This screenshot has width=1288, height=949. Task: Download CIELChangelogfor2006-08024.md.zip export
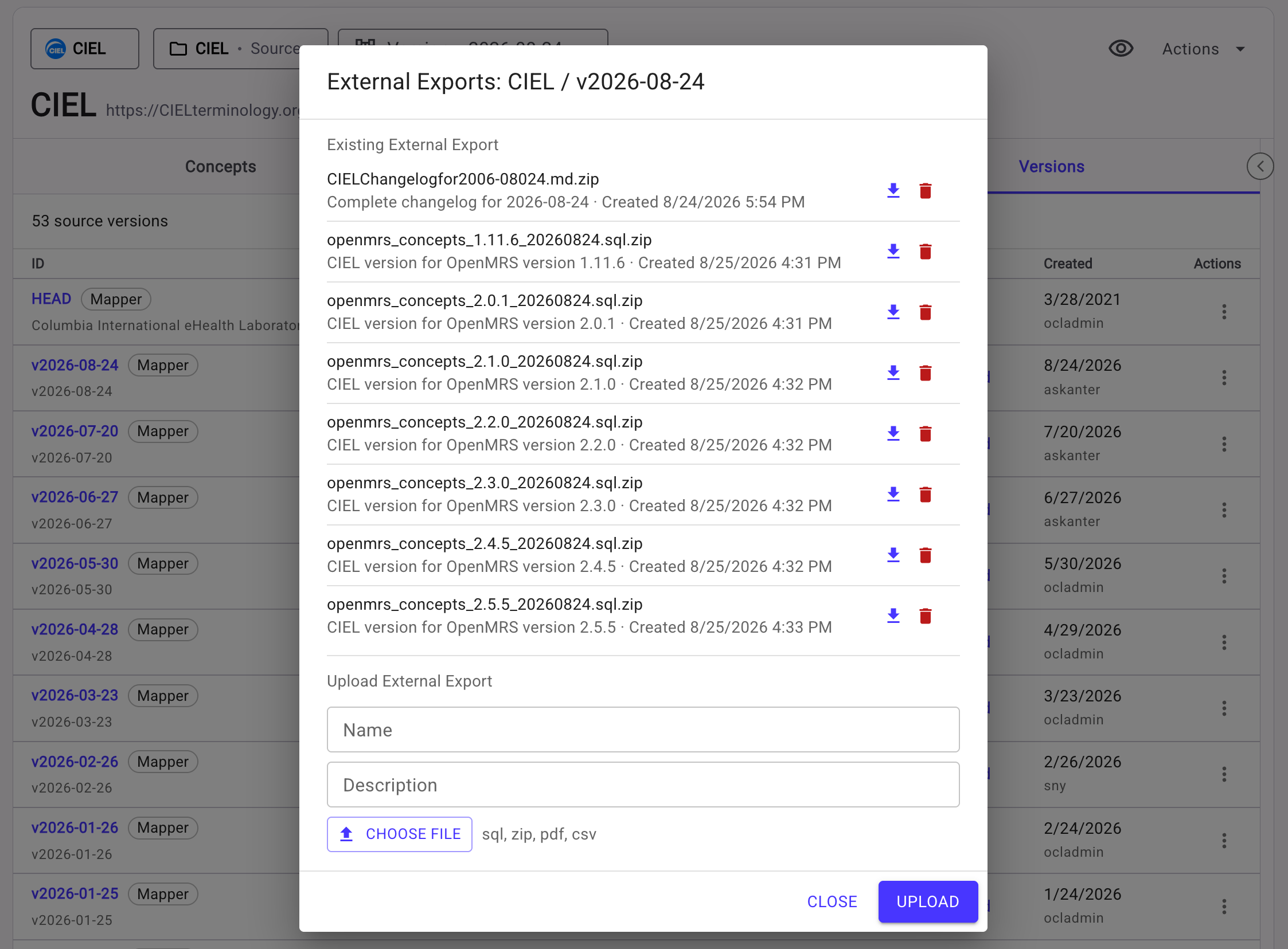point(893,190)
